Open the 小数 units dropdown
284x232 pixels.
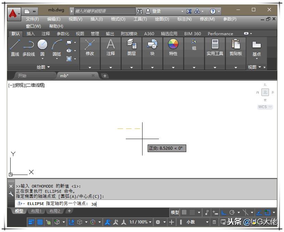[x=198, y=222]
